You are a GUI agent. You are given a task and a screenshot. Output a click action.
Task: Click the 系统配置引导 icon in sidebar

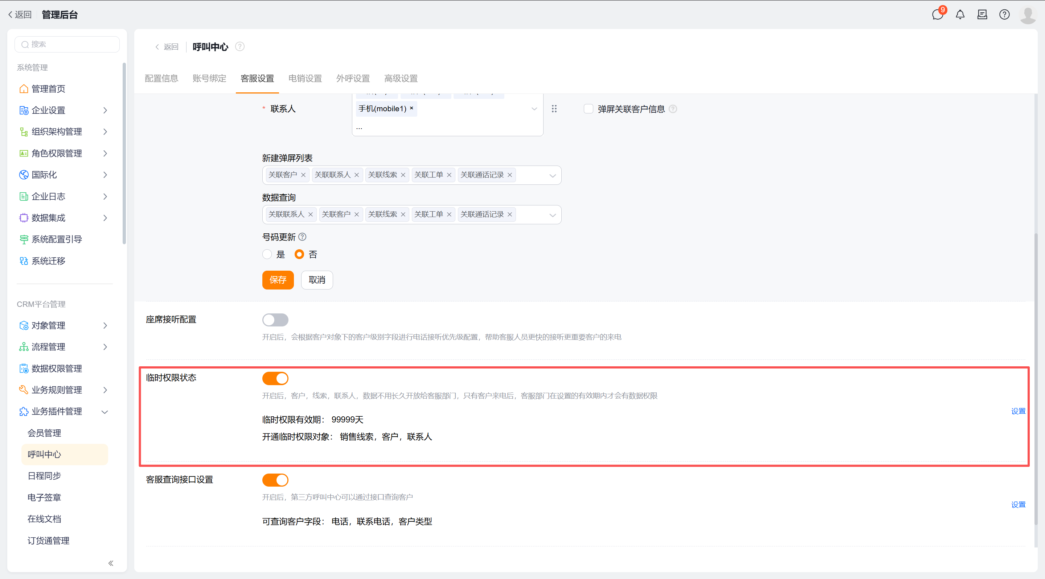point(24,239)
